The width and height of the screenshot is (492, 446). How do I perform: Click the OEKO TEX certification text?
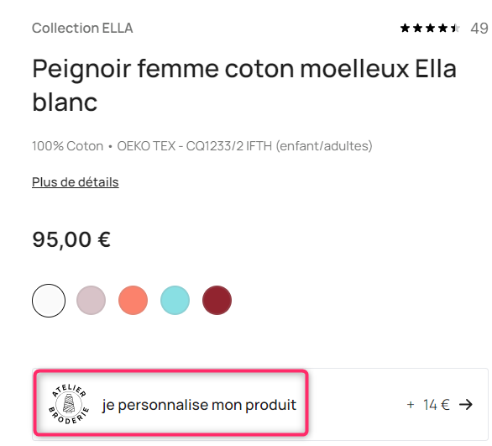pyautogui.click(x=245, y=146)
